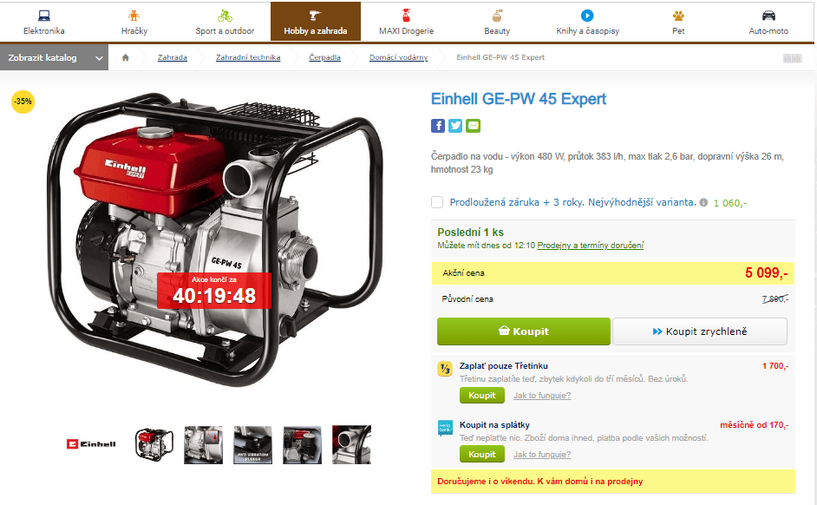
Task: Click the green Koupit main button
Action: coord(524,331)
